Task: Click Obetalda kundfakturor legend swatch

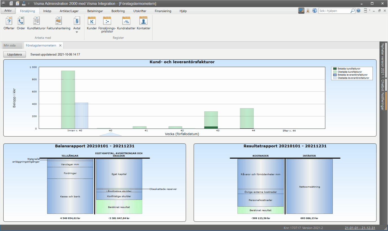Action: coord(335,72)
